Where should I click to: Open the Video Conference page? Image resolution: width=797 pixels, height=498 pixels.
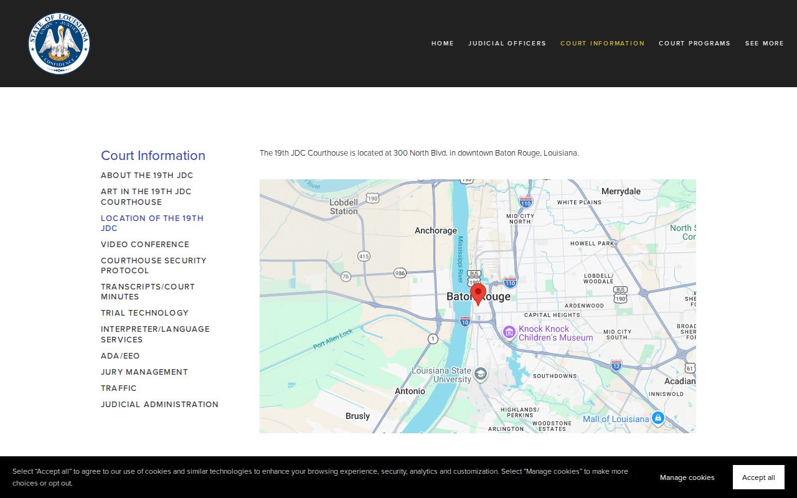pos(145,245)
